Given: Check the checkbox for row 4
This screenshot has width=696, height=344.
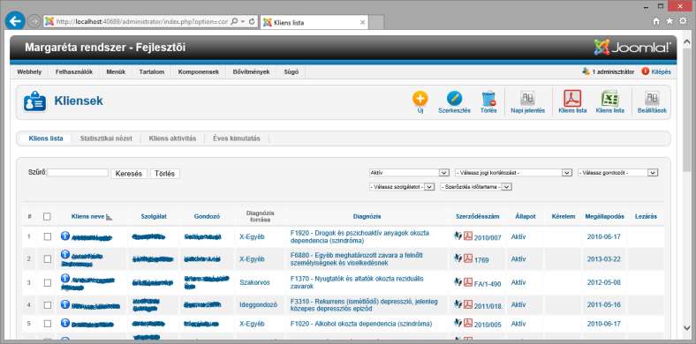Looking at the screenshot, I should click(48, 305).
